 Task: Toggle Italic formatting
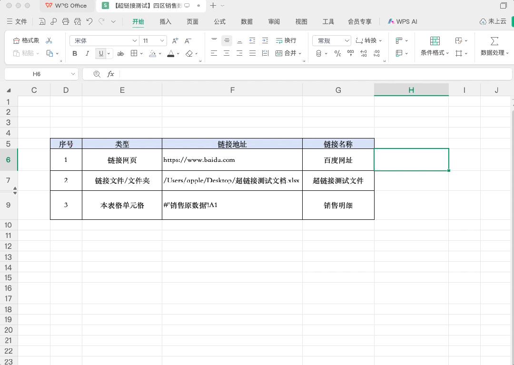coord(87,53)
